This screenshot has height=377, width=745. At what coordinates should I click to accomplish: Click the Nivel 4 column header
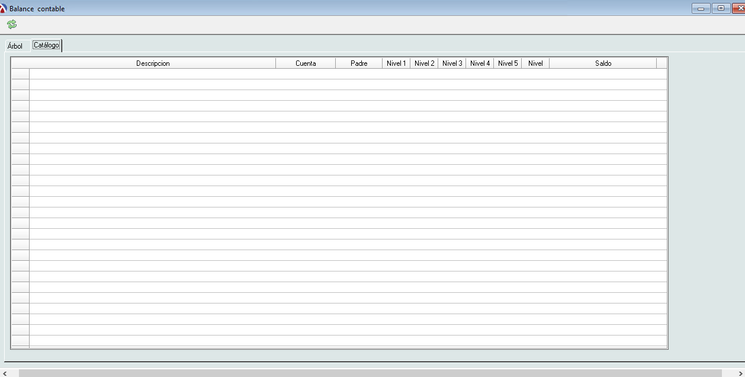(480, 63)
